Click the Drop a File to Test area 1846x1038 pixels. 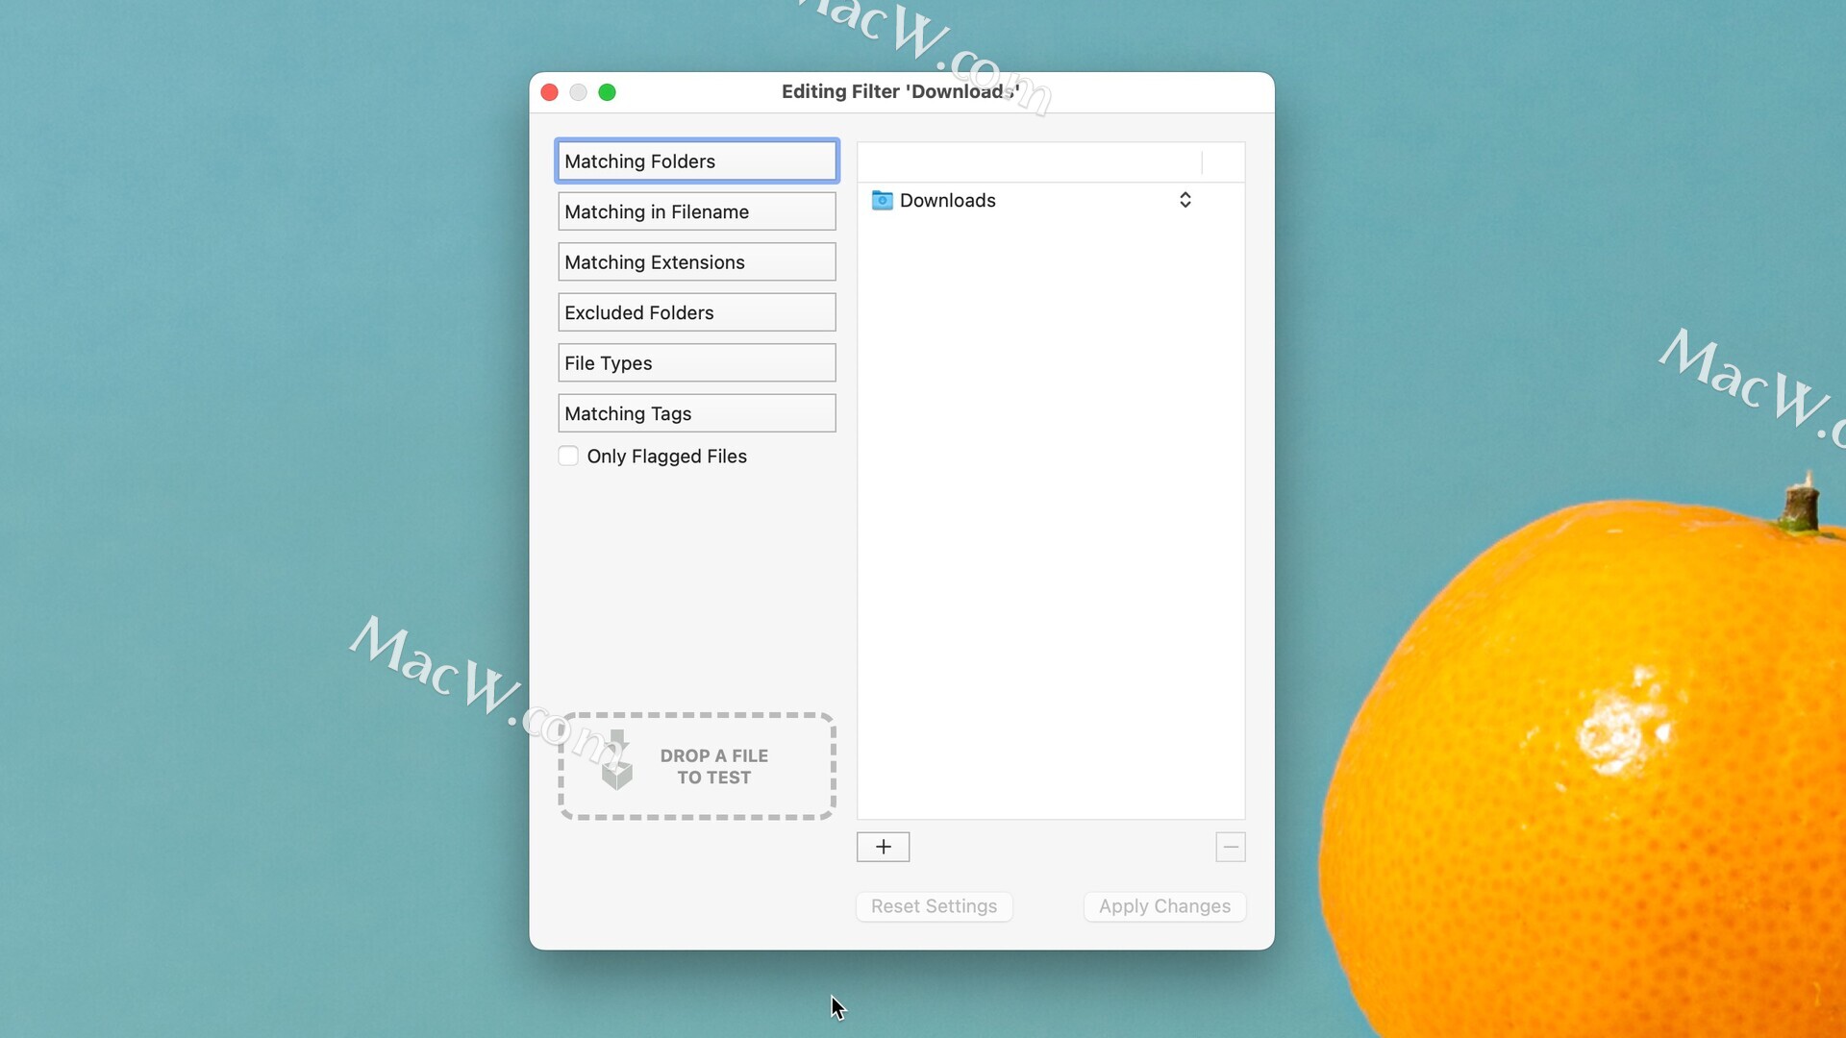coord(696,766)
